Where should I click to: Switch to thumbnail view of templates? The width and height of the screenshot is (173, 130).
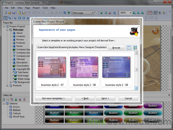click(x=135, y=48)
